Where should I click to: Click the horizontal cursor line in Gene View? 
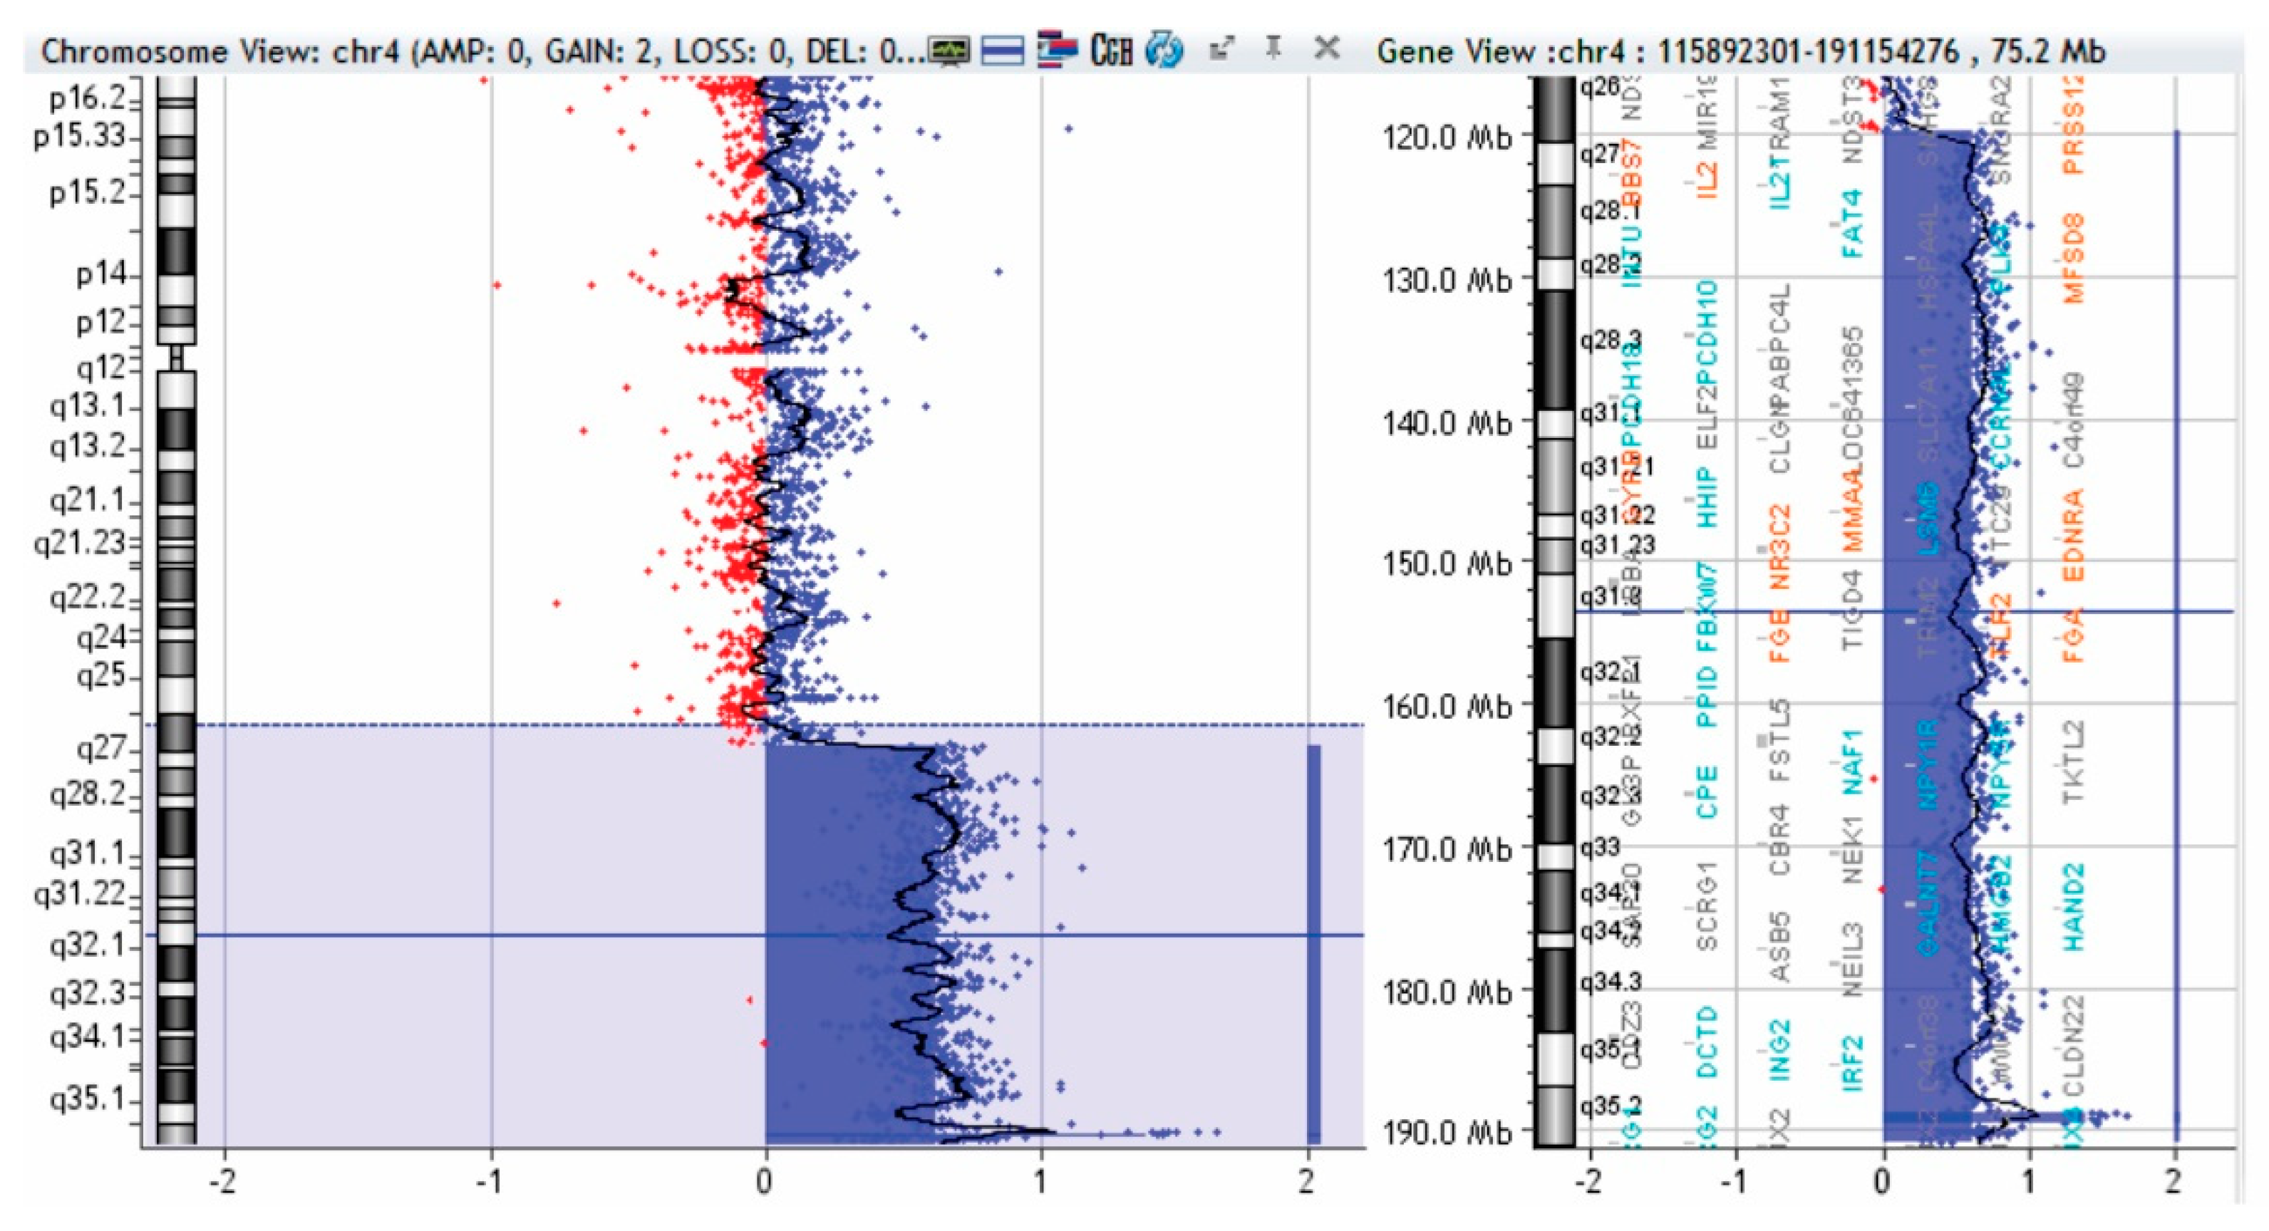pyautogui.click(x=1904, y=611)
